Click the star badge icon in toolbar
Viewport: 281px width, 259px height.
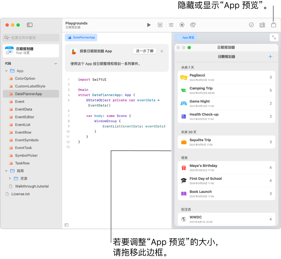(x=182, y=25)
